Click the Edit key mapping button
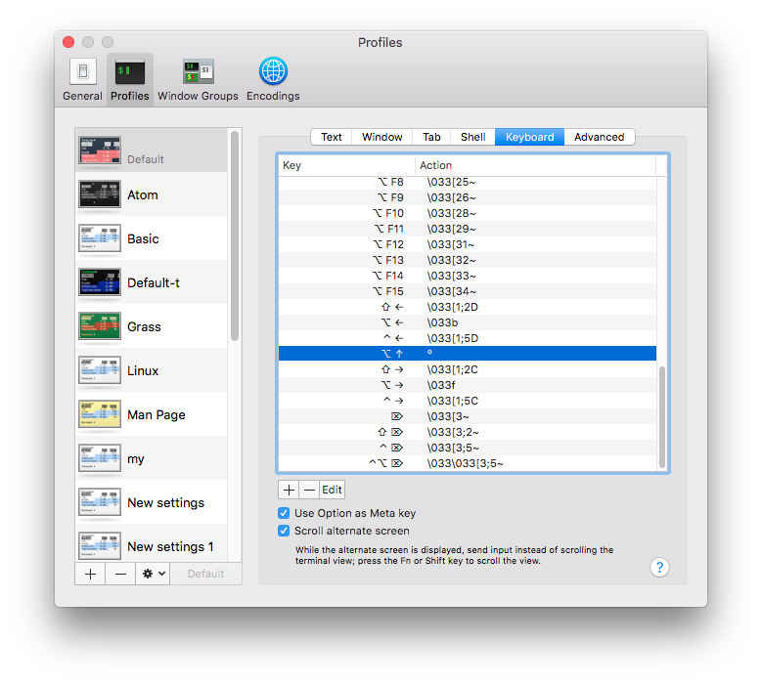The image size is (762, 685). coord(332,490)
